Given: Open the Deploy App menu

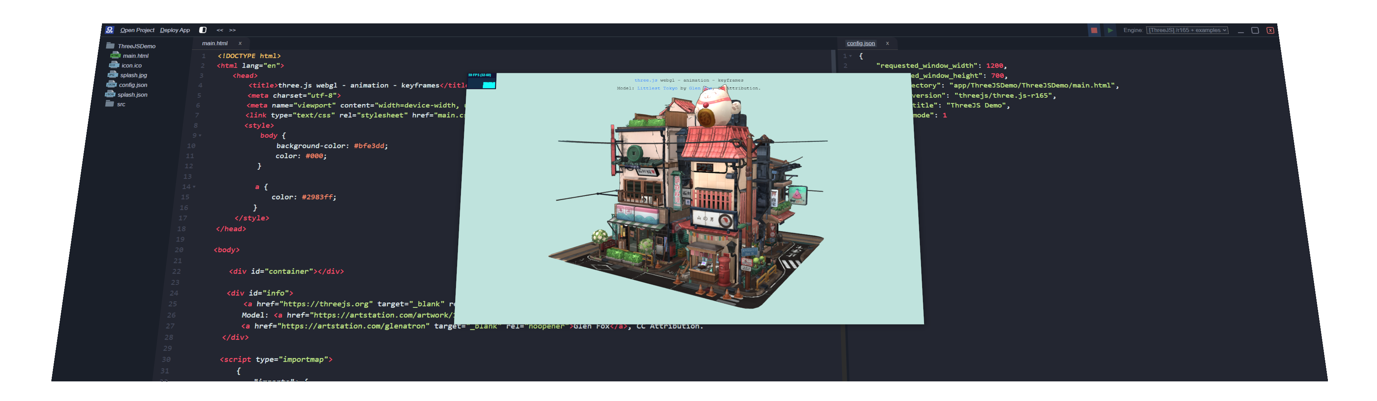Looking at the screenshot, I should click(175, 30).
